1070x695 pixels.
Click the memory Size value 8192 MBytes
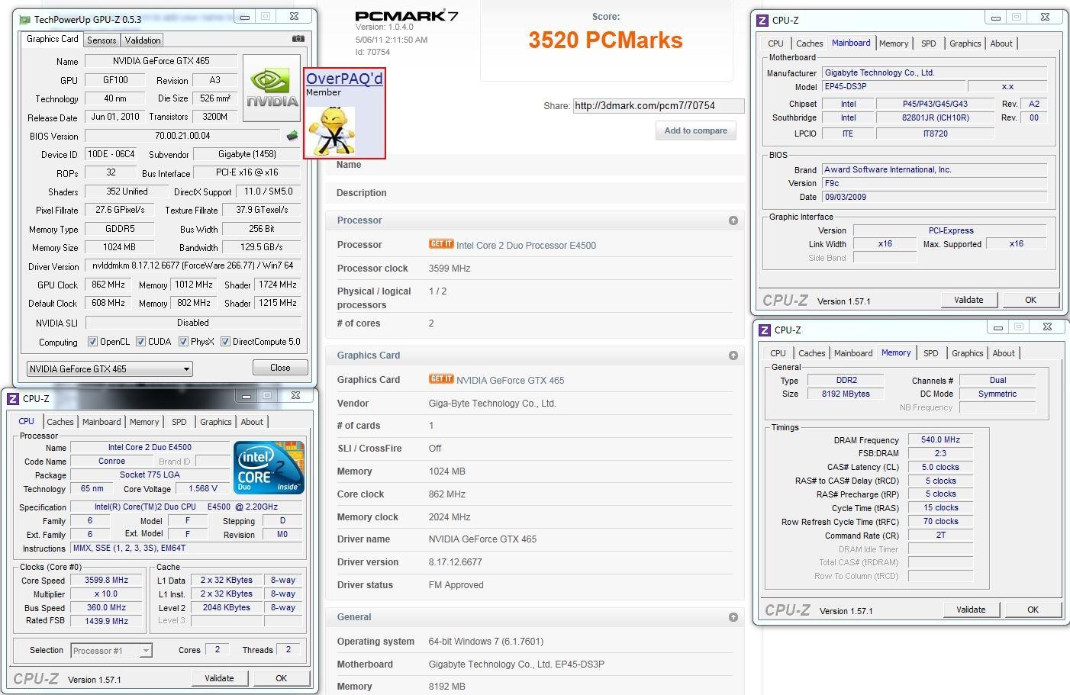click(846, 394)
